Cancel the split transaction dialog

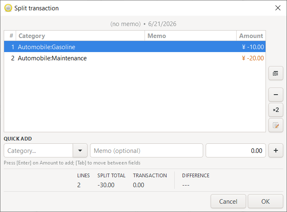pyautogui.click(x=228, y=201)
